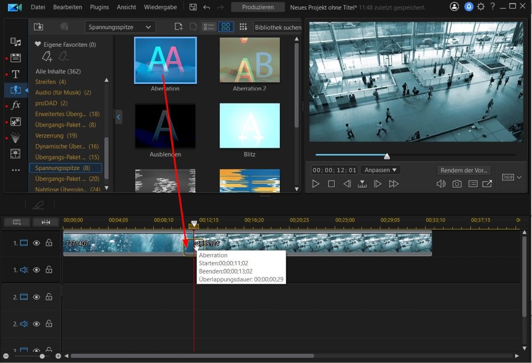Take a preview snapshot camera icon

pyautogui.click(x=456, y=184)
